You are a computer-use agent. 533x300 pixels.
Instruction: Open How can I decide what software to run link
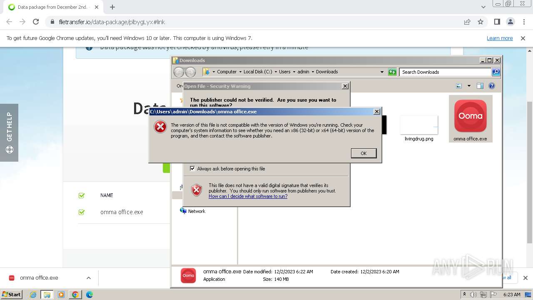point(248,196)
